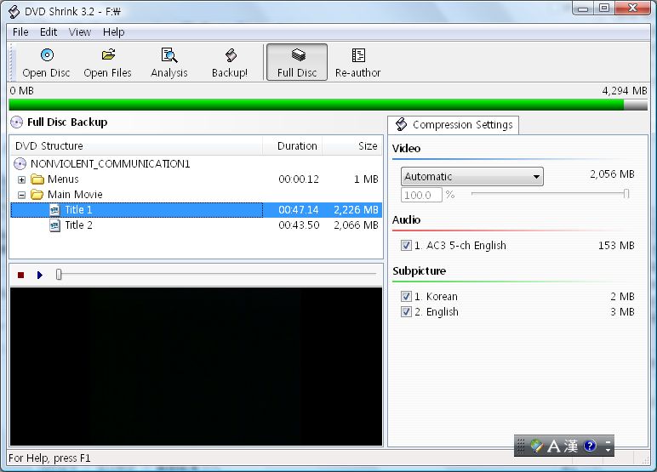Image resolution: width=657 pixels, height=472 pixels.
Task: Click the language bar help icon
Action: coord(590,446)
